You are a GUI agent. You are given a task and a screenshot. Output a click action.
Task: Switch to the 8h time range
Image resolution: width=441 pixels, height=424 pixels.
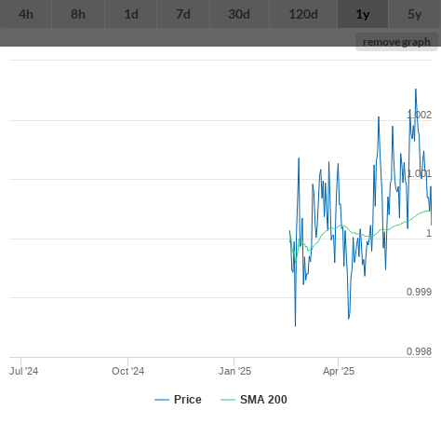pyautogui.click(x=78, y=14)
